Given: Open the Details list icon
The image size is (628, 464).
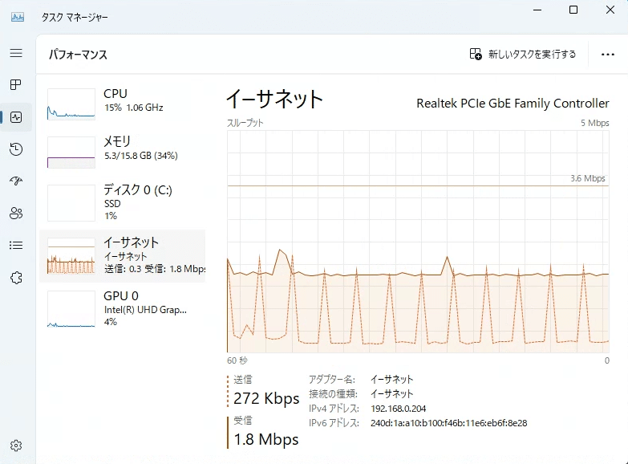Looking at the screenshot, I should [16, 246].
